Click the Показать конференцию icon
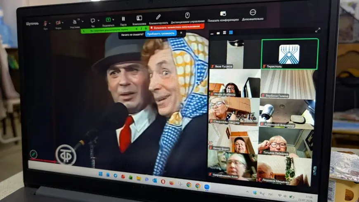This screenshot has width=359, height=202. click(223, 14)
